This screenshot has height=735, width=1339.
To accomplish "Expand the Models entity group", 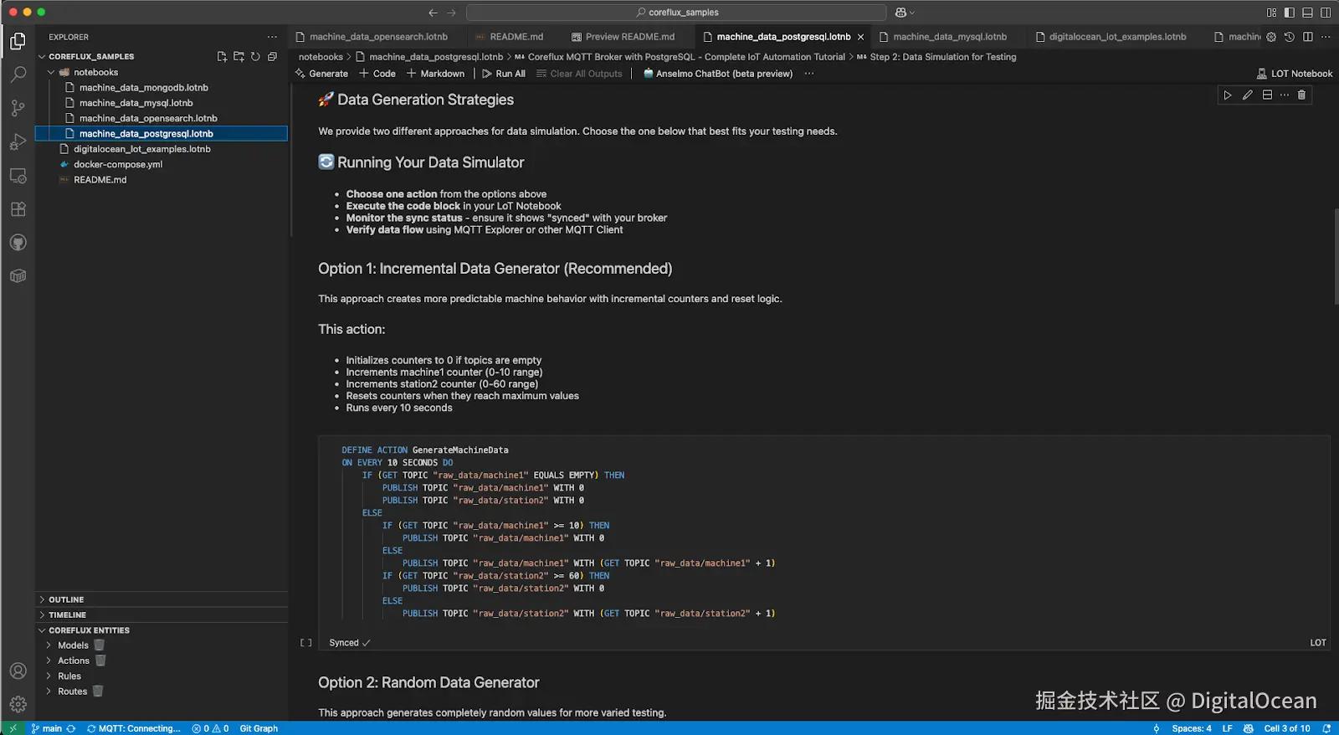I will (49, 645).
